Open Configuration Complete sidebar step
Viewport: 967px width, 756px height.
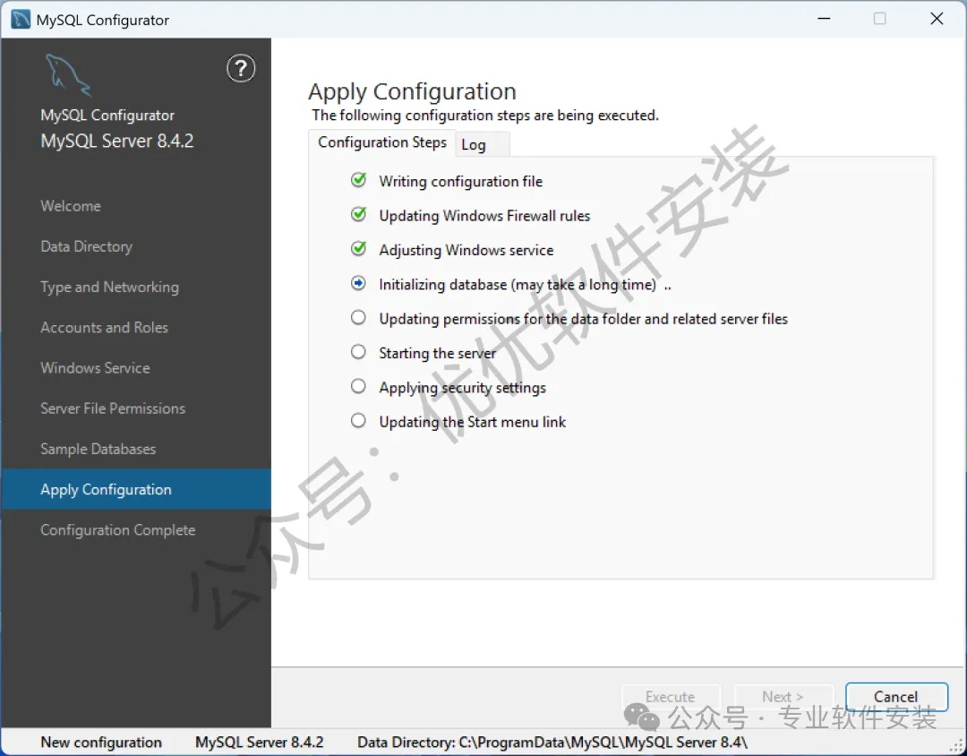[118, 530]
